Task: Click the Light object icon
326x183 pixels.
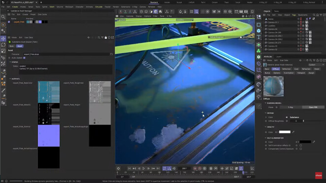Action: 259,96
